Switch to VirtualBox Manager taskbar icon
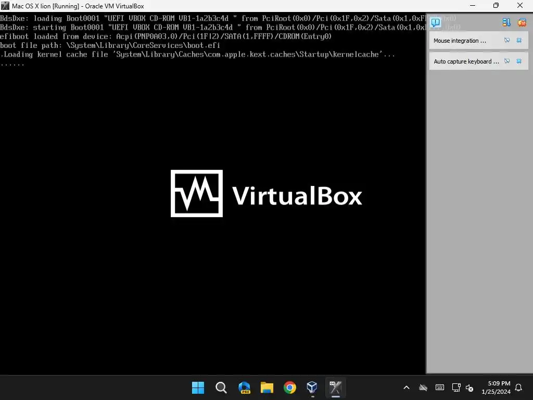Image resolution: width=533 pixels, height=400 pixels. (312, 387)
